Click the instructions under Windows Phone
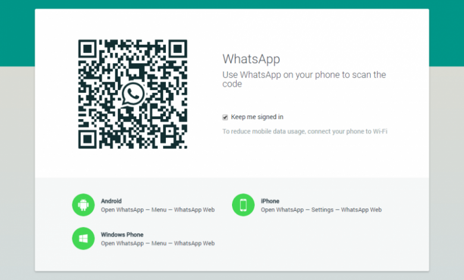Viewport: 464px width, 280px height. click(158, 243)
